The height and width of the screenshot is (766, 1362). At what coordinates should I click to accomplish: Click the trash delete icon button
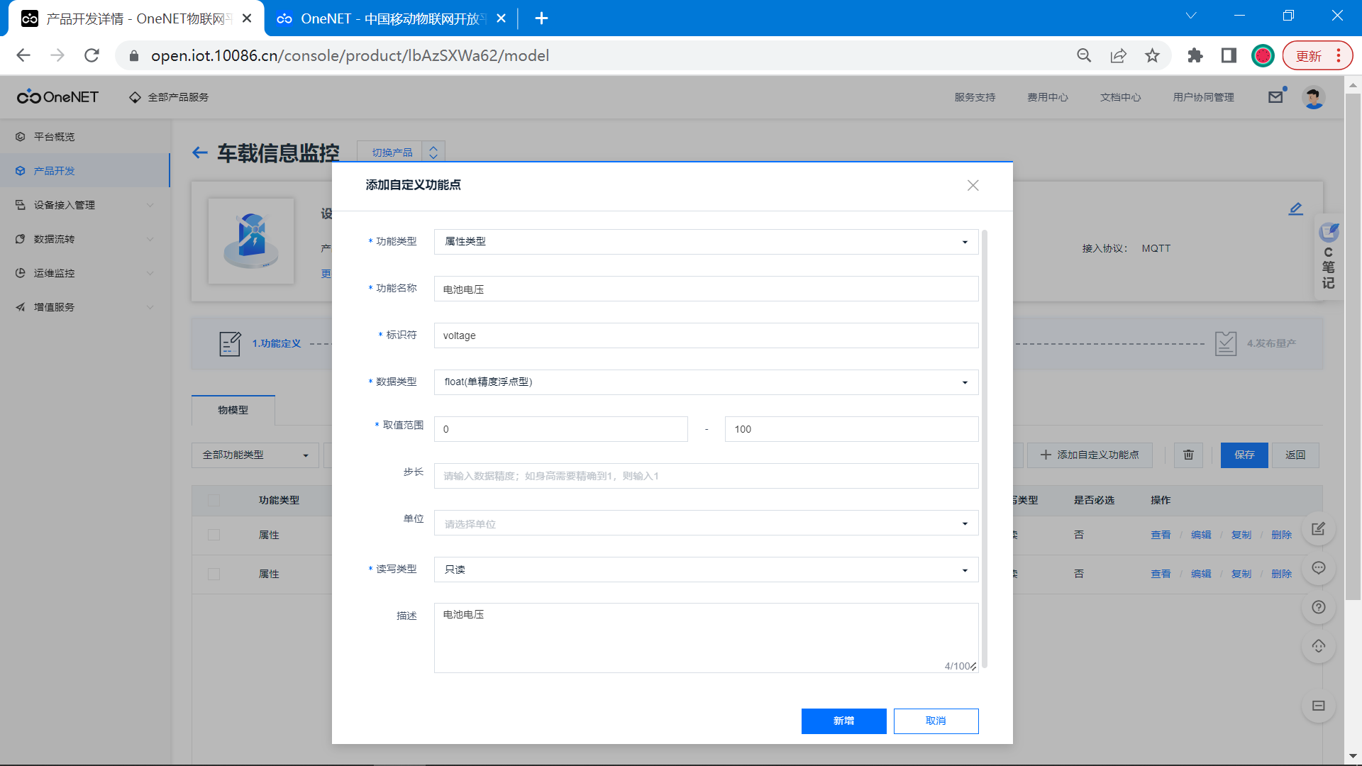tap(1188, 455)
